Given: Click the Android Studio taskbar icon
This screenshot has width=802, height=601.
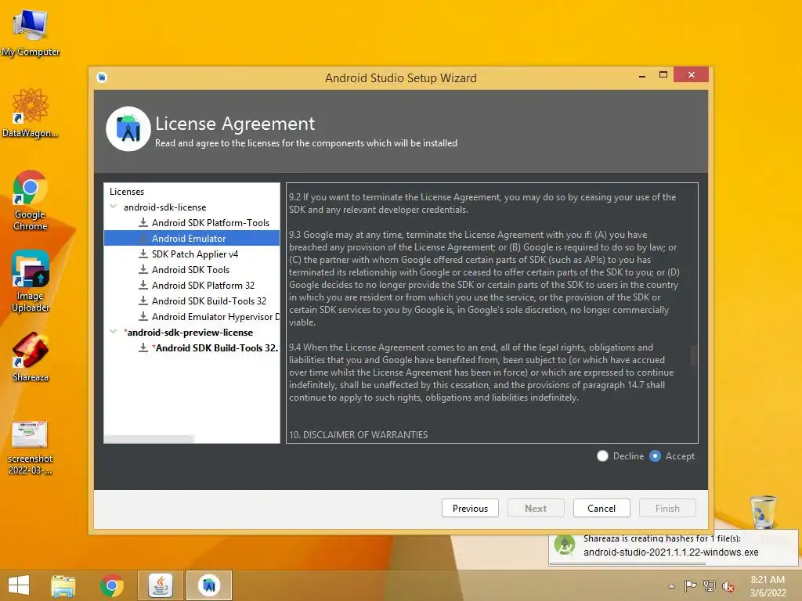Looking at the screenshot, I should (208, 585).
